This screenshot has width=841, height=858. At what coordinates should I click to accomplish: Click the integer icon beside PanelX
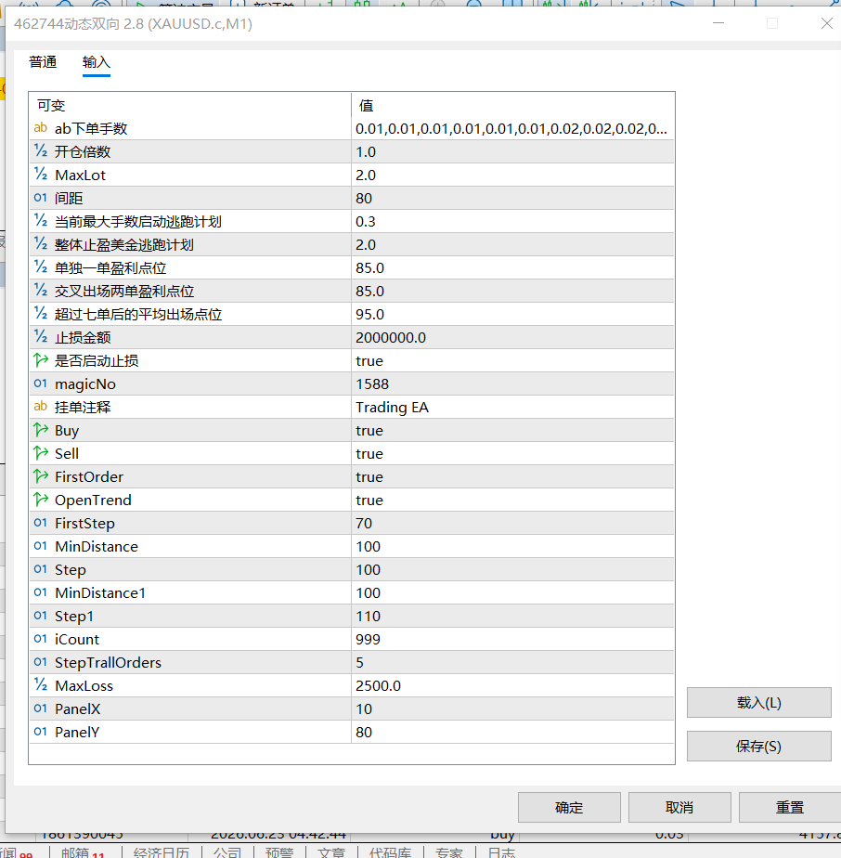[x=41, y=708]
